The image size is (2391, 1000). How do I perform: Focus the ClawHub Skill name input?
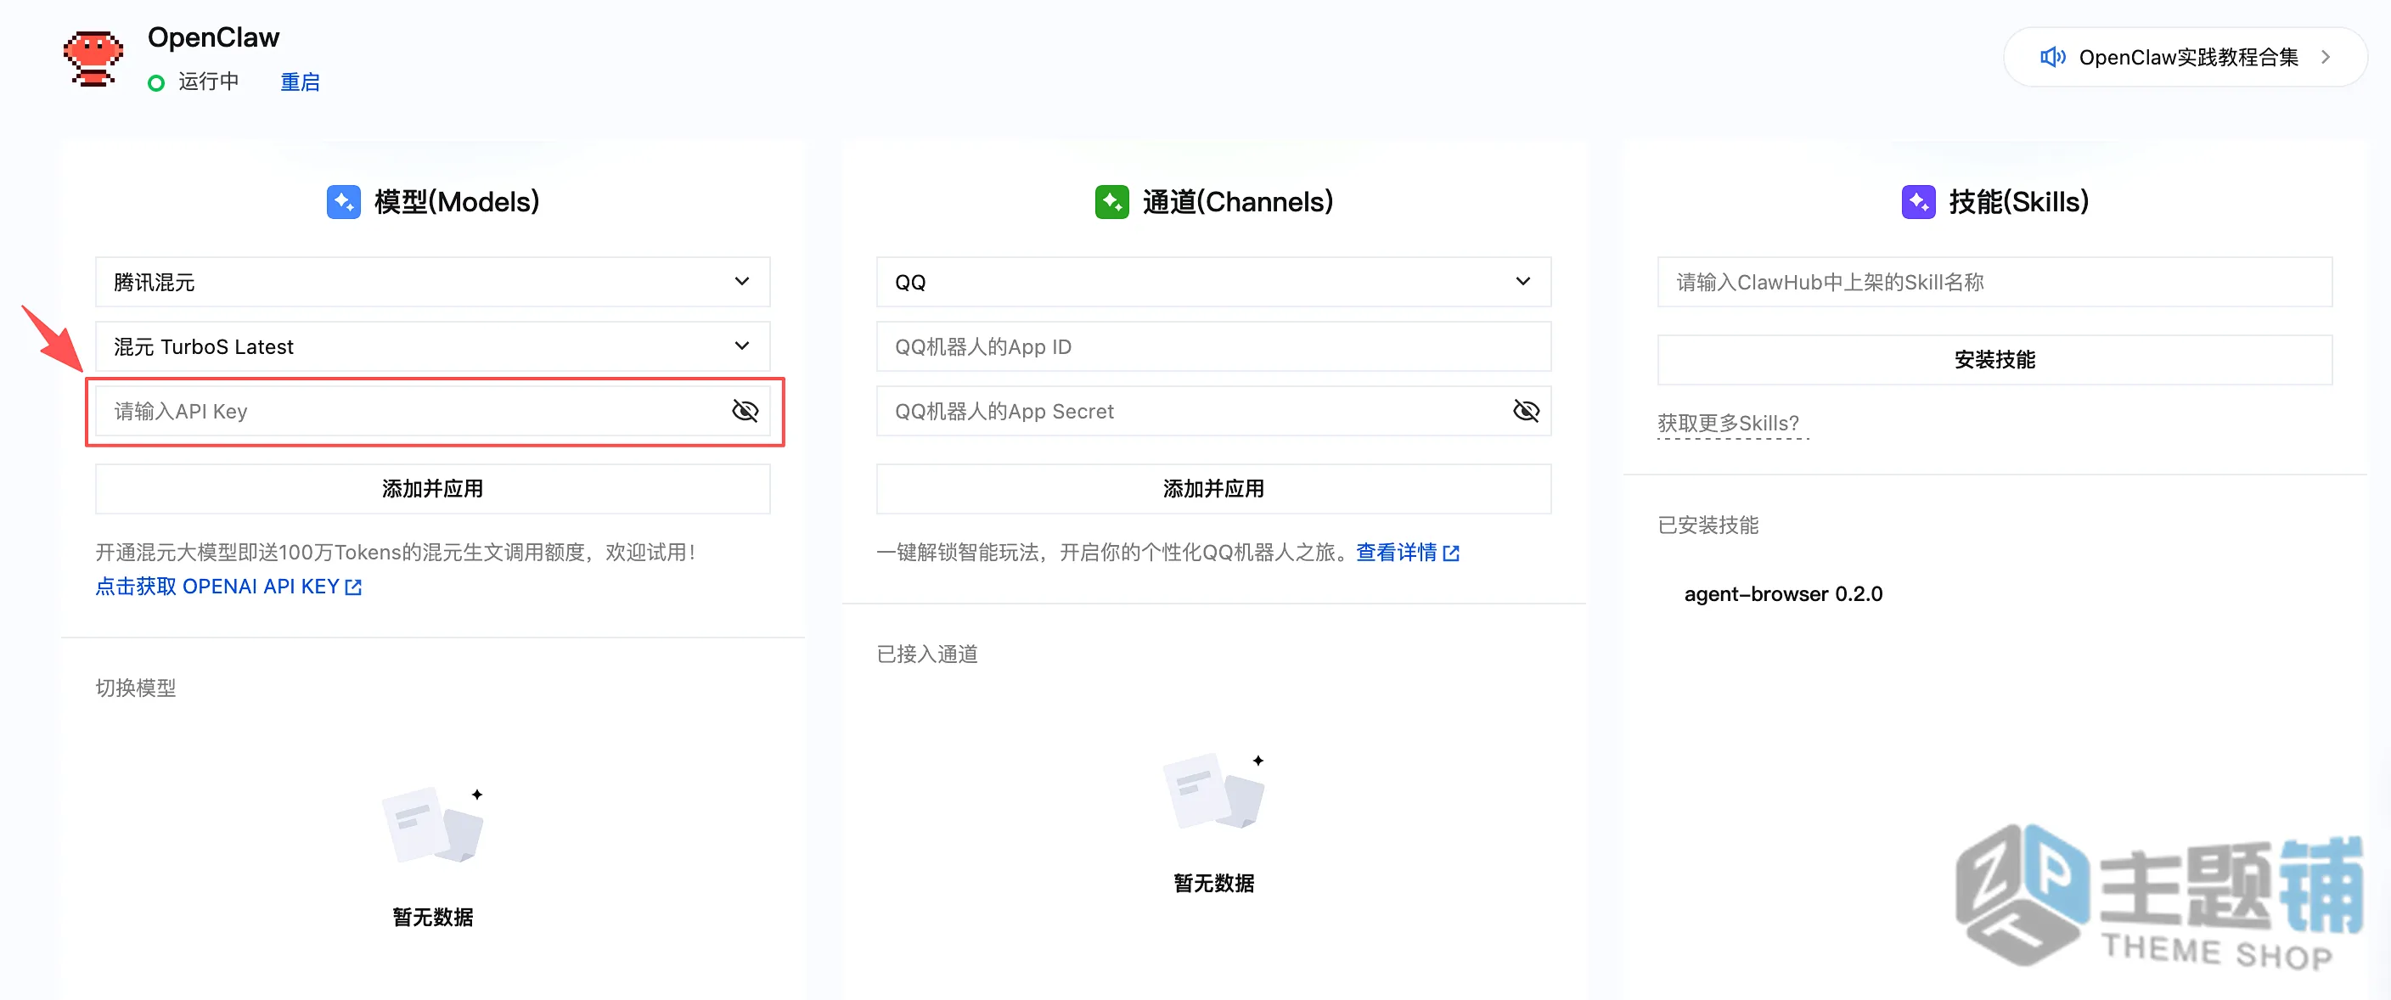[1994, 282]
